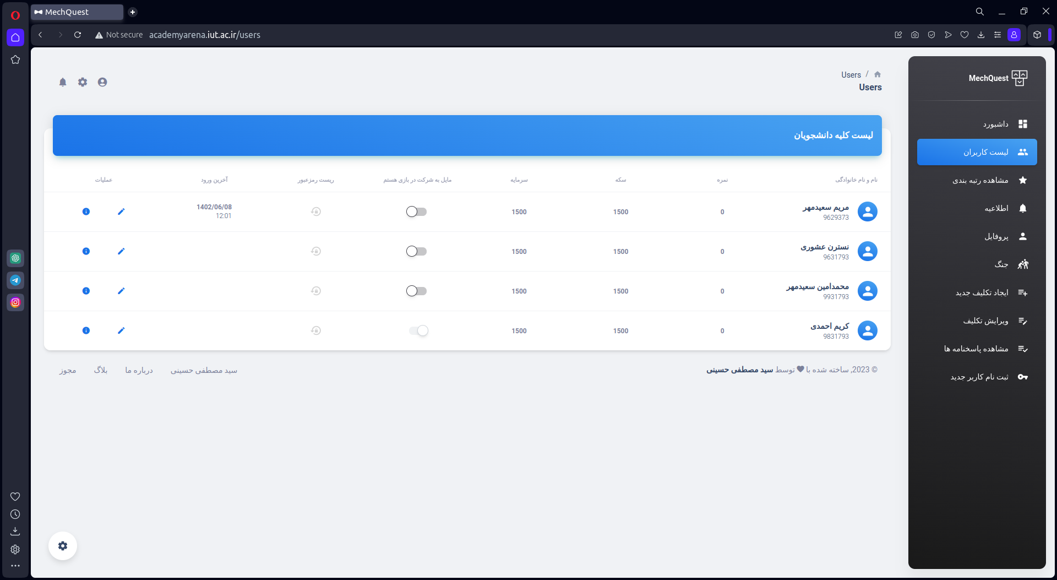Open ثبت نام کاربر جدید in the sidebar
Viewport: 1057px width, 580px height.
click(977, 377)
